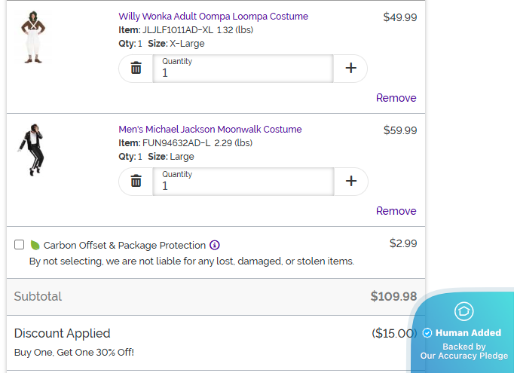Screen dimensions: 514x373
Task: Click Michael Jackson costume thumbnail image
Action: coord(32,150)
